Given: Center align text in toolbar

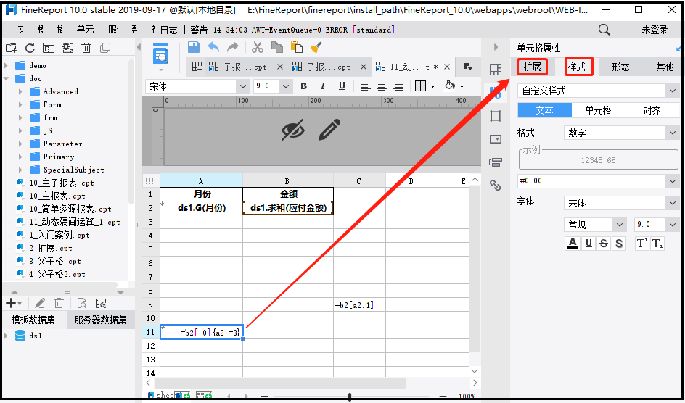Looking at the screenshot, I should pyautogui.click(x=382, y=86).
